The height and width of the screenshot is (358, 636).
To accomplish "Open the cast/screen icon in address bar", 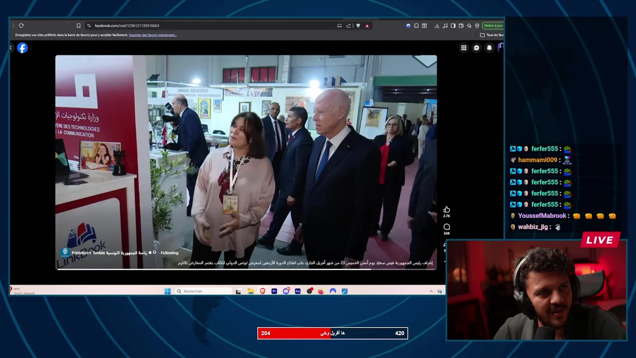I will 339,25.
